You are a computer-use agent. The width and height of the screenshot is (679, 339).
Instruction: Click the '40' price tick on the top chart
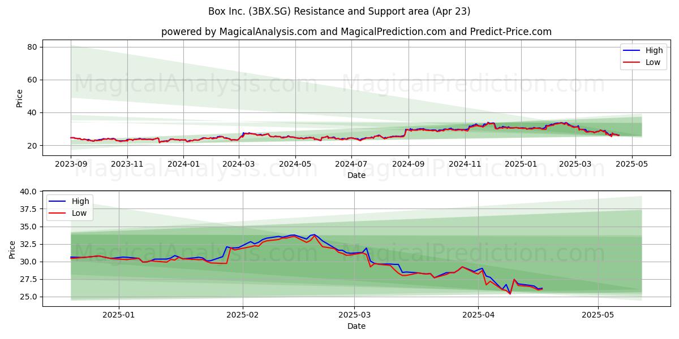[x=32, y=112]
